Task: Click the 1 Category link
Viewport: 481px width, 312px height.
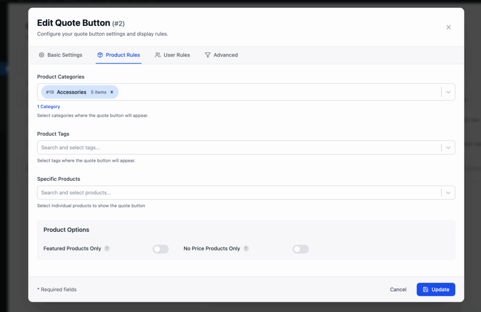Action: [49, 107]
